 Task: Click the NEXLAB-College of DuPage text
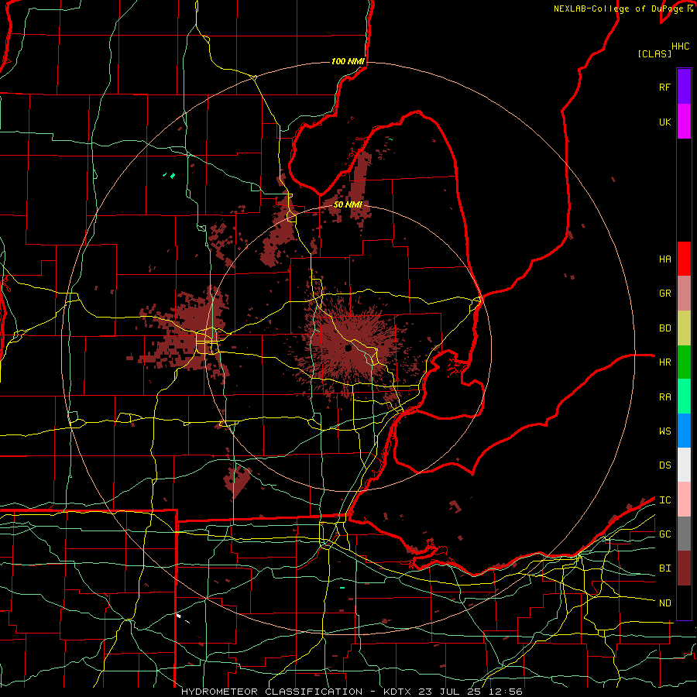(620, 9)
